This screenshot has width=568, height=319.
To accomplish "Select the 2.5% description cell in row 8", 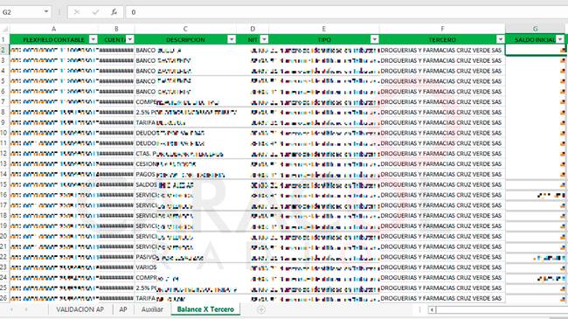I will click(x=185, y=112).
